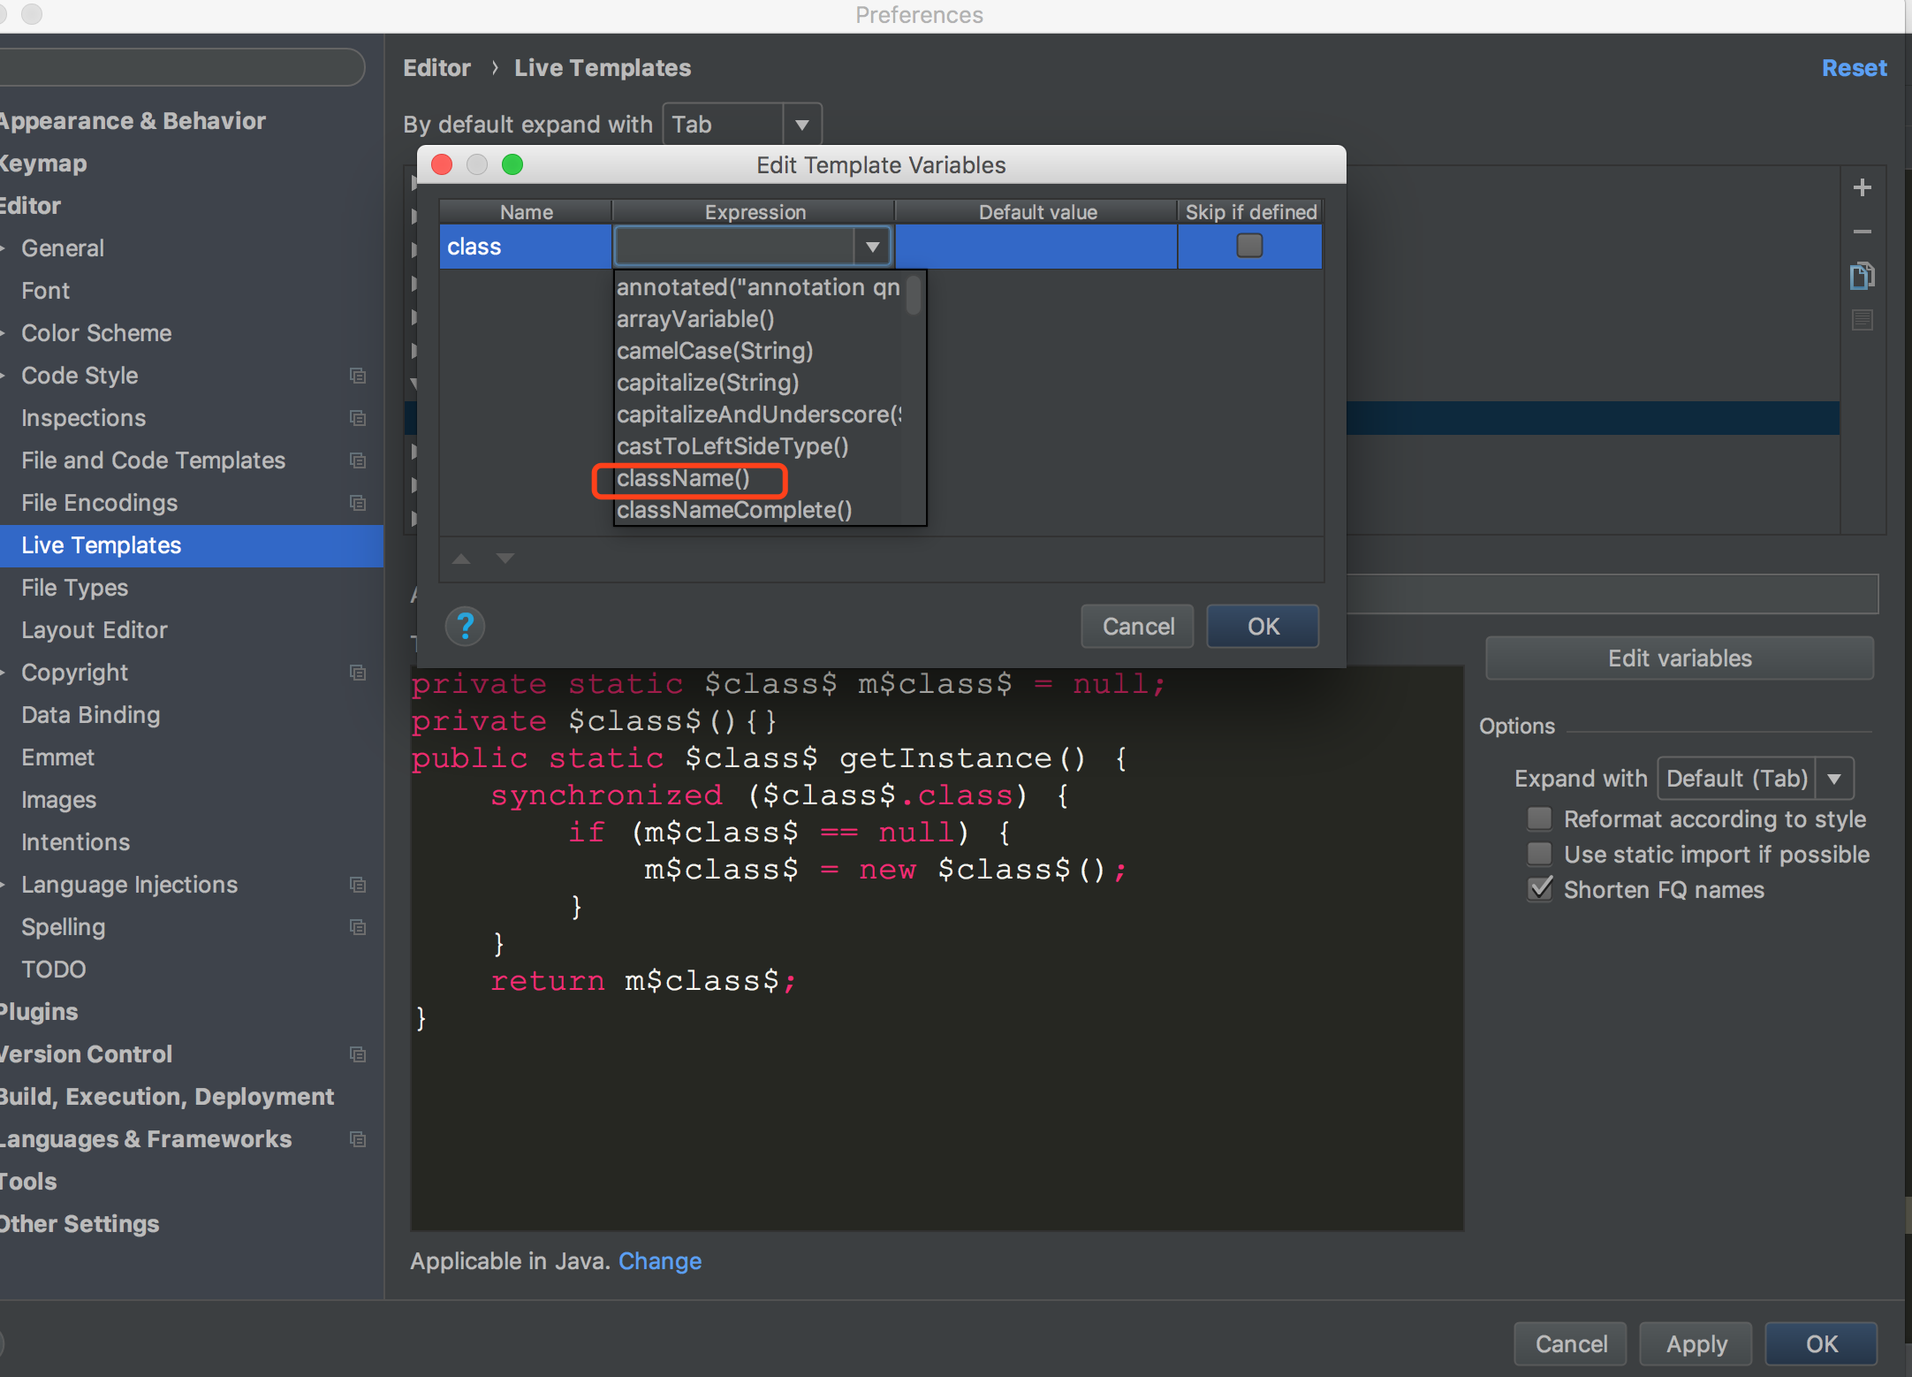Image resolution: width=1912 pixels, height=1377 pixels.
Task: Toggle Skip if defined checkbox for class
Action: coord(1250,247)
